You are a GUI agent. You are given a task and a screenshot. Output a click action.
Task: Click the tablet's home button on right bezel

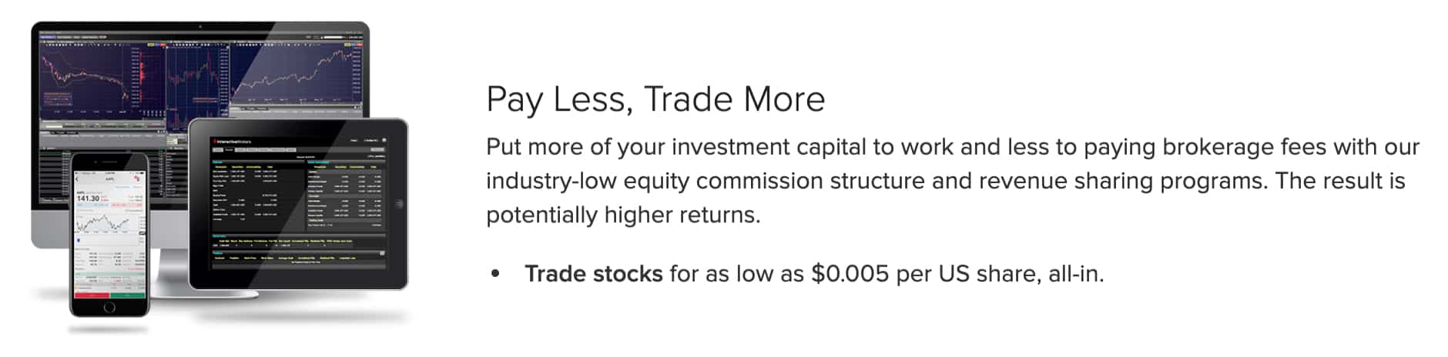(398, 204)
